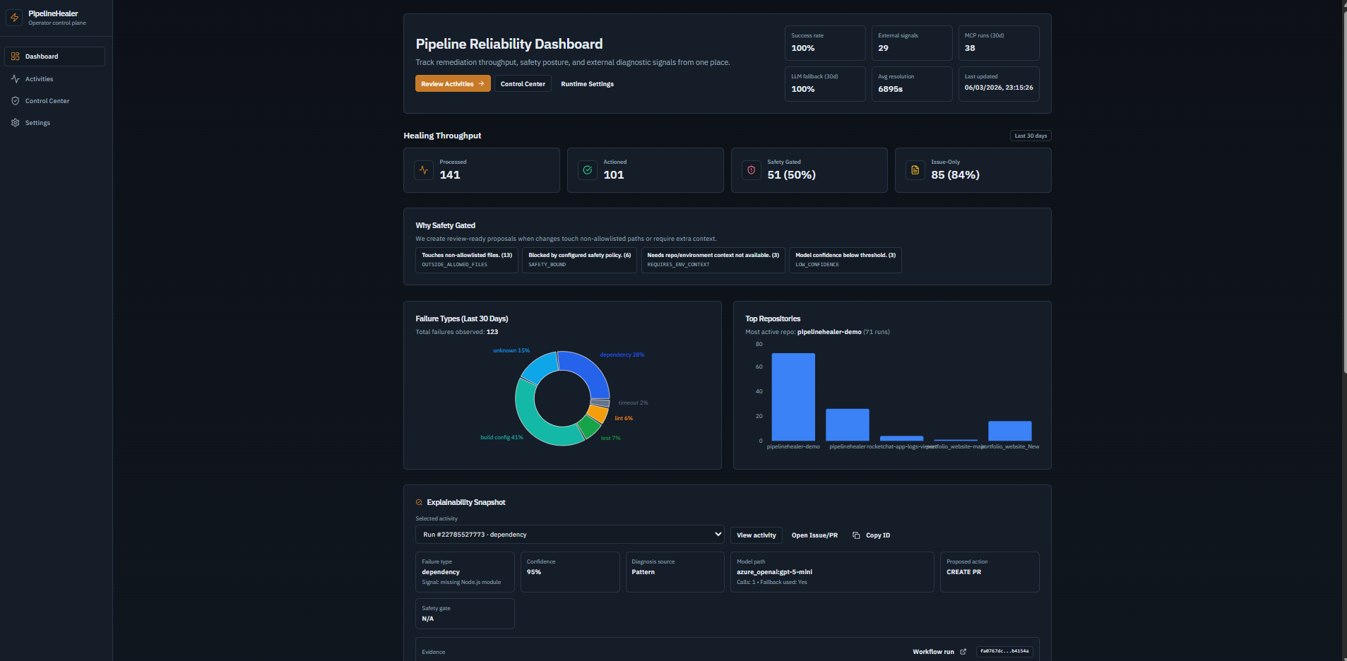Screen dimensions: 1347x661
Task: Click the PipelineHealer lightning logo icon
Action: pyautogui.click(x=14, y=18)
